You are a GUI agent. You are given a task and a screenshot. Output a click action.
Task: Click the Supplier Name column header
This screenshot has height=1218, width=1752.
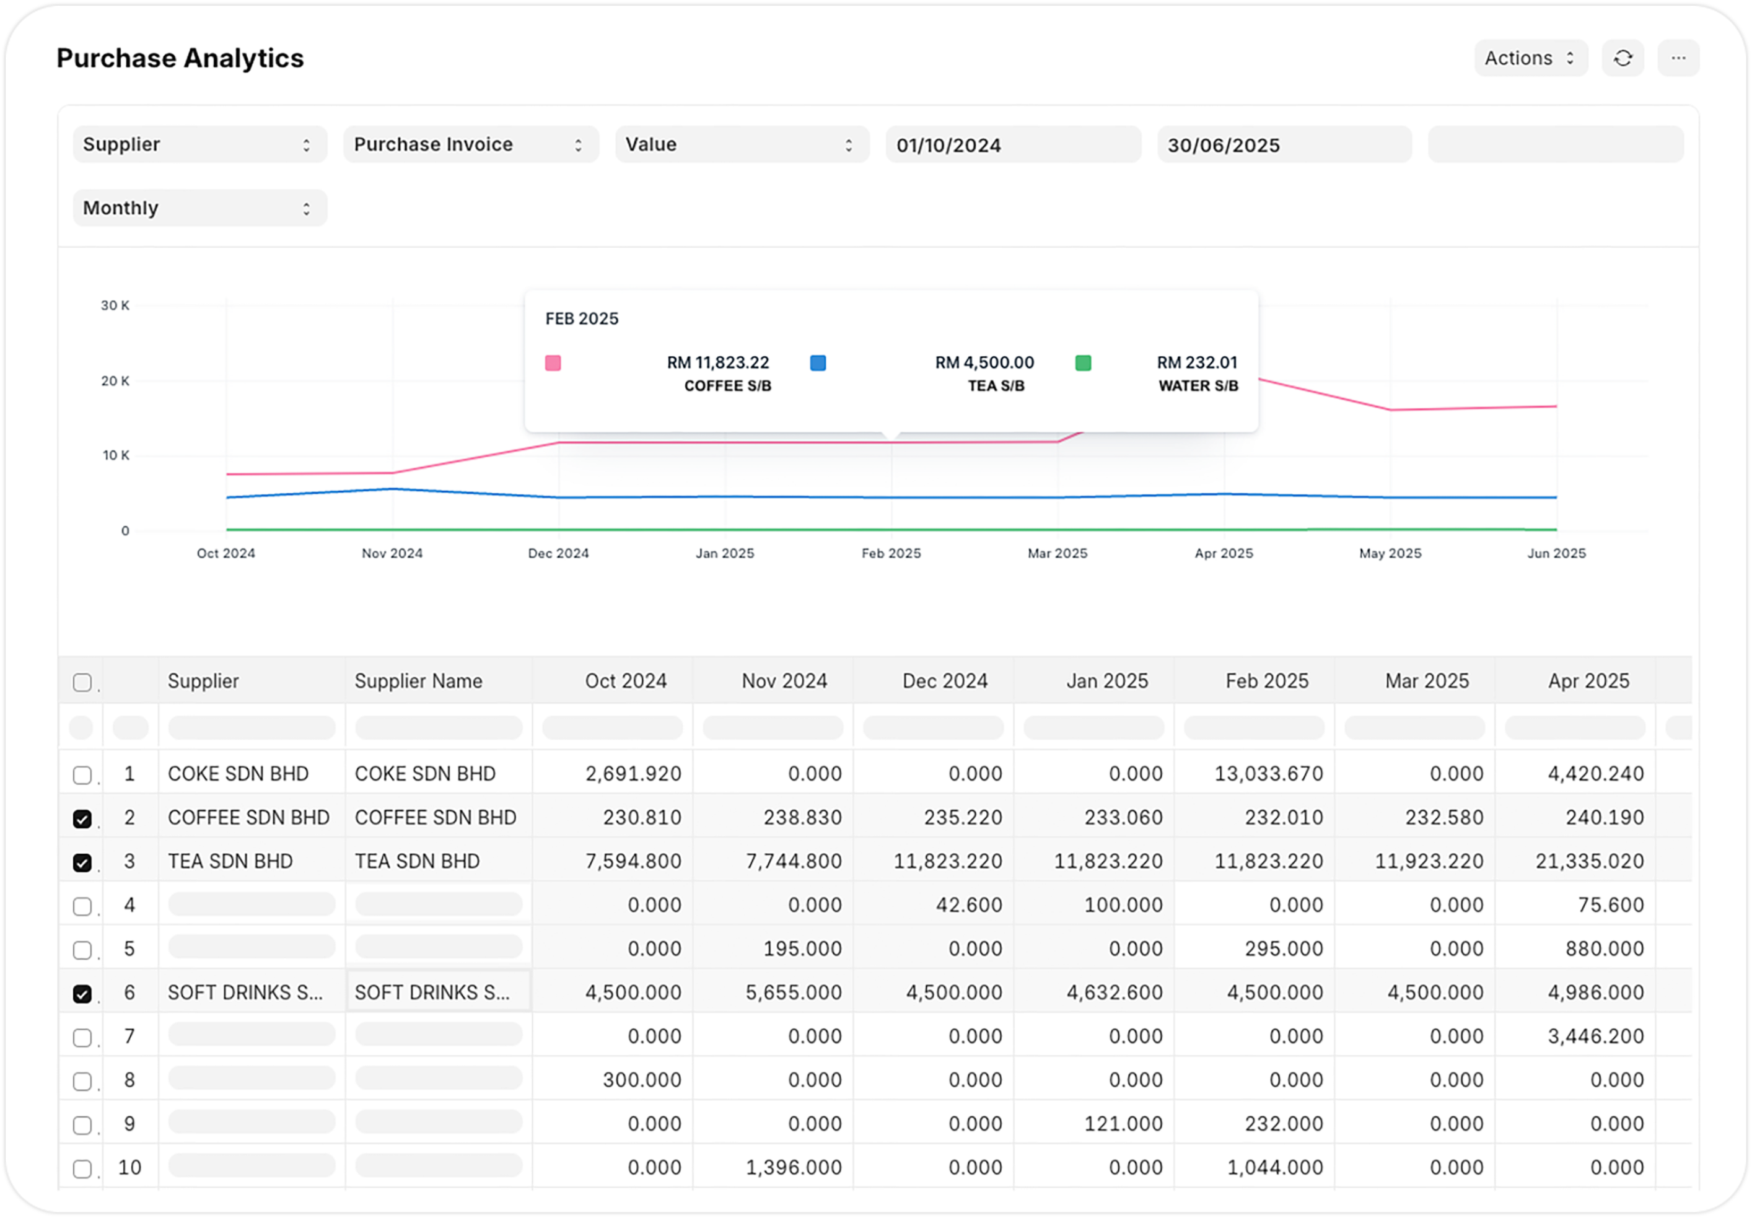point(418,681)
